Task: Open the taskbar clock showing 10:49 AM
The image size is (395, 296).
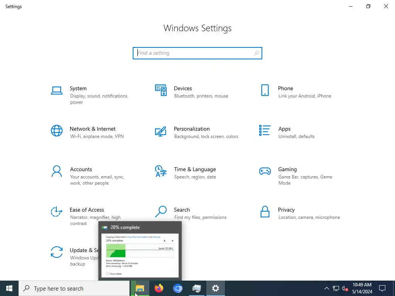Action: tap(362, 288)
